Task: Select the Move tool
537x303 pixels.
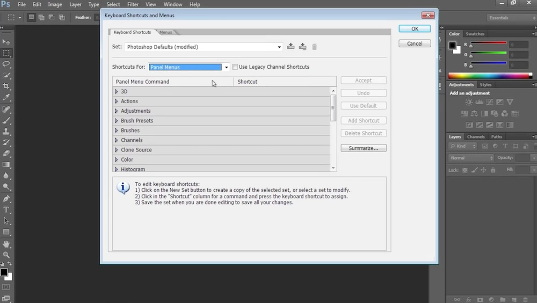Action: 6,42
